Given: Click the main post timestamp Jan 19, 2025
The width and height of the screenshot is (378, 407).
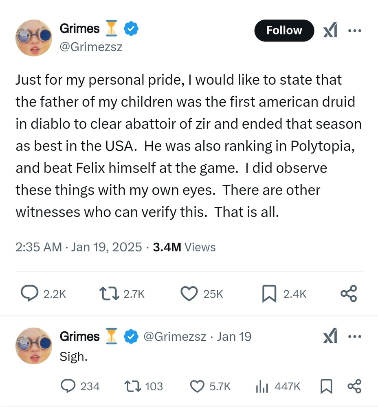Looking at the screenshot, I should (x=106, y=247).
